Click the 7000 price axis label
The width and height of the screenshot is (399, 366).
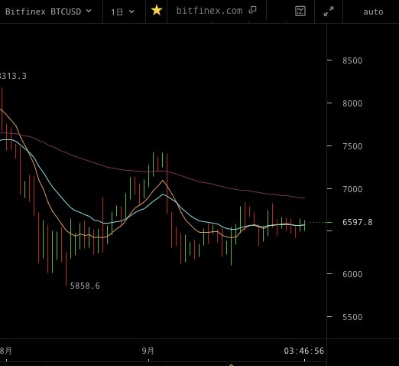pos(352,189)
